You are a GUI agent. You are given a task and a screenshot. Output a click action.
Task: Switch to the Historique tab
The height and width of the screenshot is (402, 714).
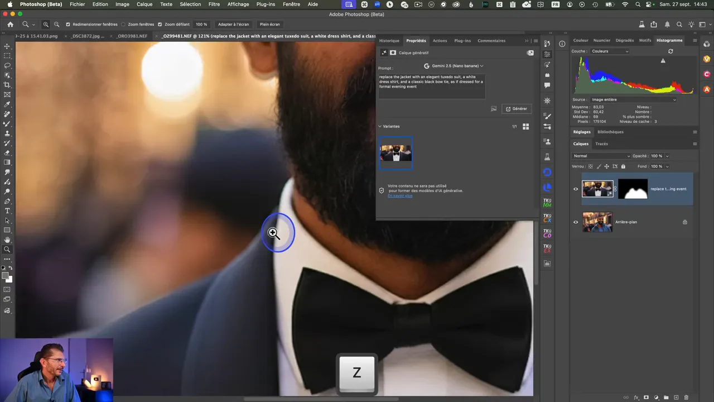(x=389, y=41)
